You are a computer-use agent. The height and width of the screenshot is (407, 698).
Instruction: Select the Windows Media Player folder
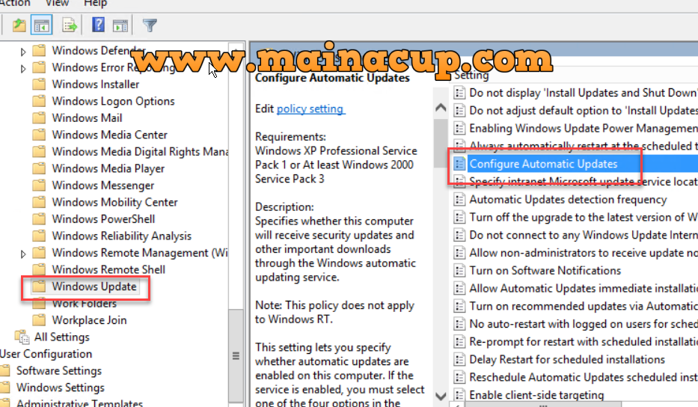pyautogui.click(x=108, y=169)
